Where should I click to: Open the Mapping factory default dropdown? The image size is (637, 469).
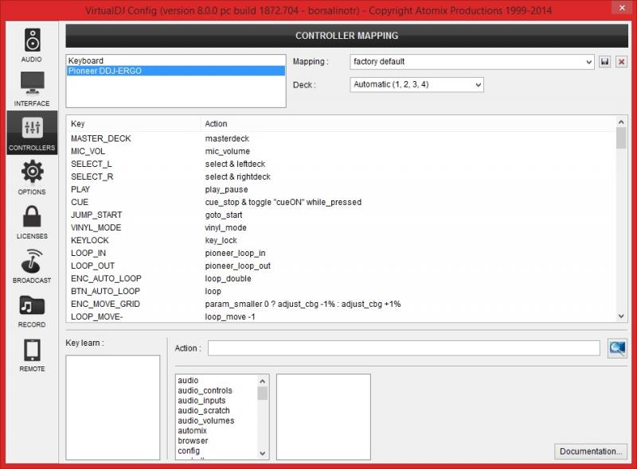(471, 62)
